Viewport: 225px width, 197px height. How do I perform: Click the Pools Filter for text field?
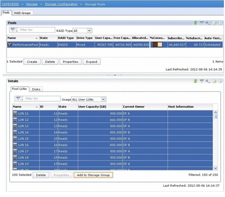(x=36, y=30)
